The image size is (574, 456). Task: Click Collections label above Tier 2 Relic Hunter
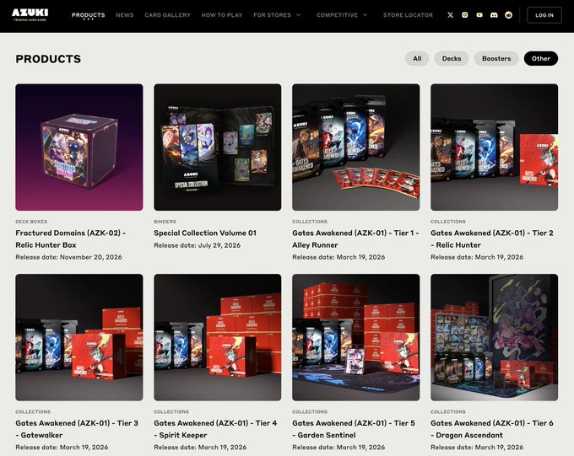[448, 222]
